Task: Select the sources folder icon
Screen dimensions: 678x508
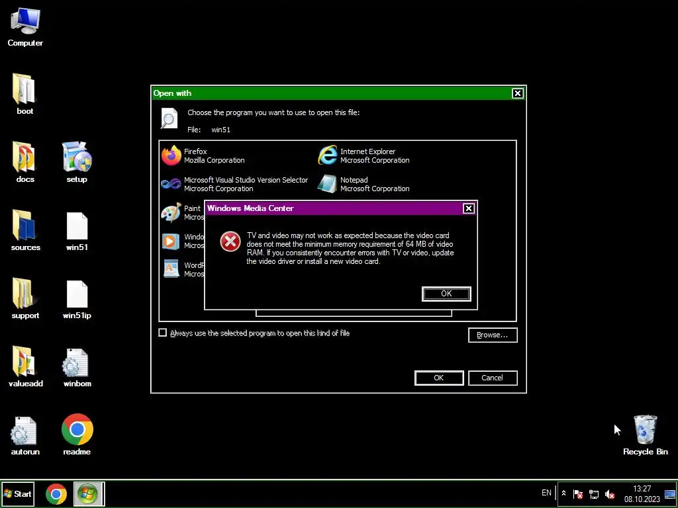Action: 25,231
